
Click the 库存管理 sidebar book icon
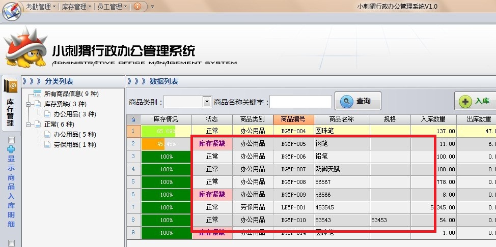[x=11, y=85]
